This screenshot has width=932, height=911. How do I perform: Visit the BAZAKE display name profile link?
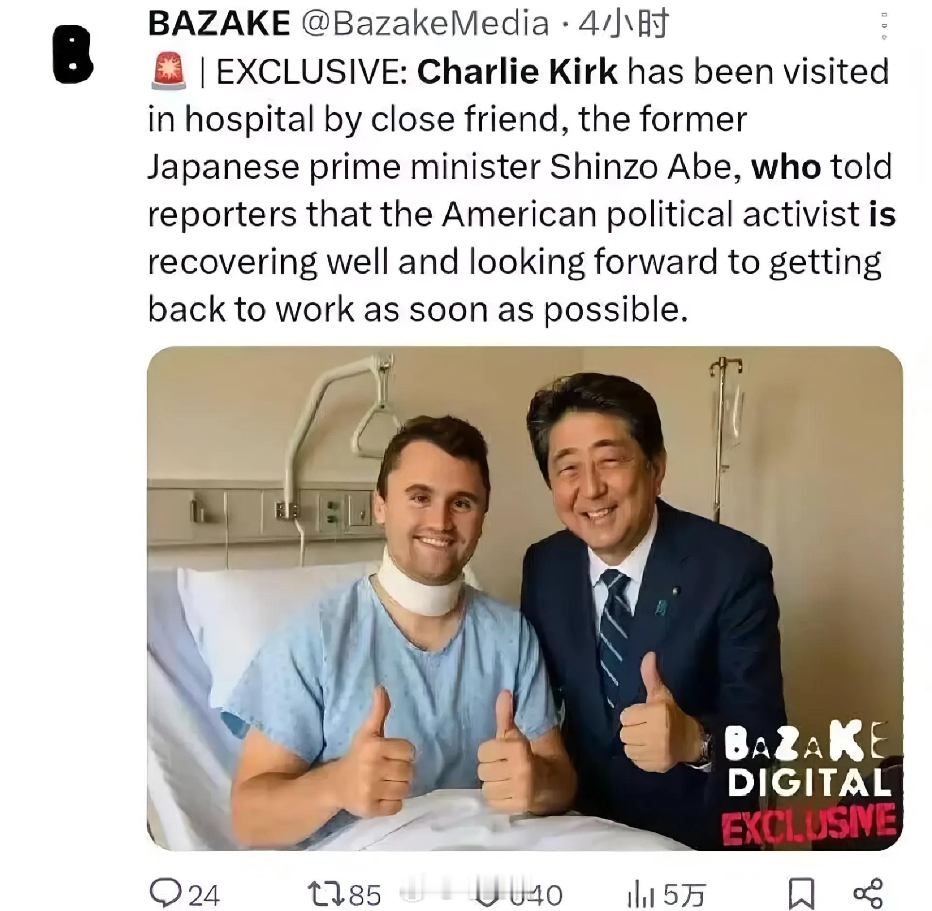tap(219, 23)
